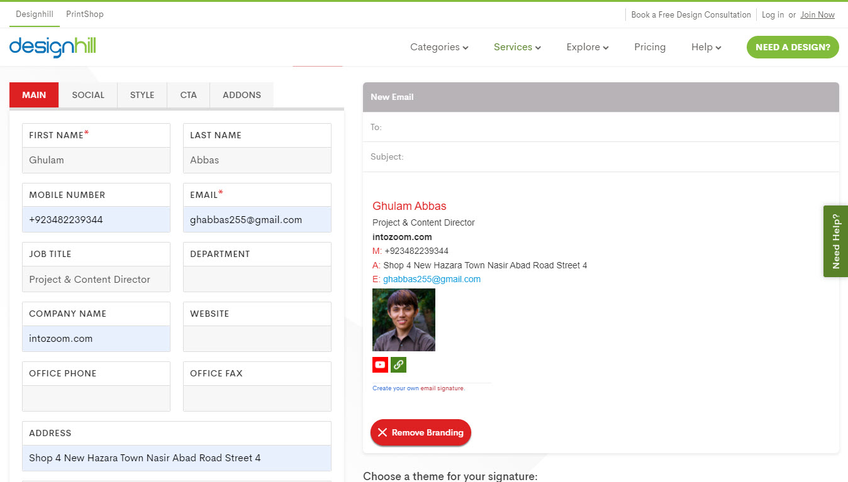Click the Address input field
Image resolution: width=848 pixels, height=482 pixels.
tap(177, 458)
